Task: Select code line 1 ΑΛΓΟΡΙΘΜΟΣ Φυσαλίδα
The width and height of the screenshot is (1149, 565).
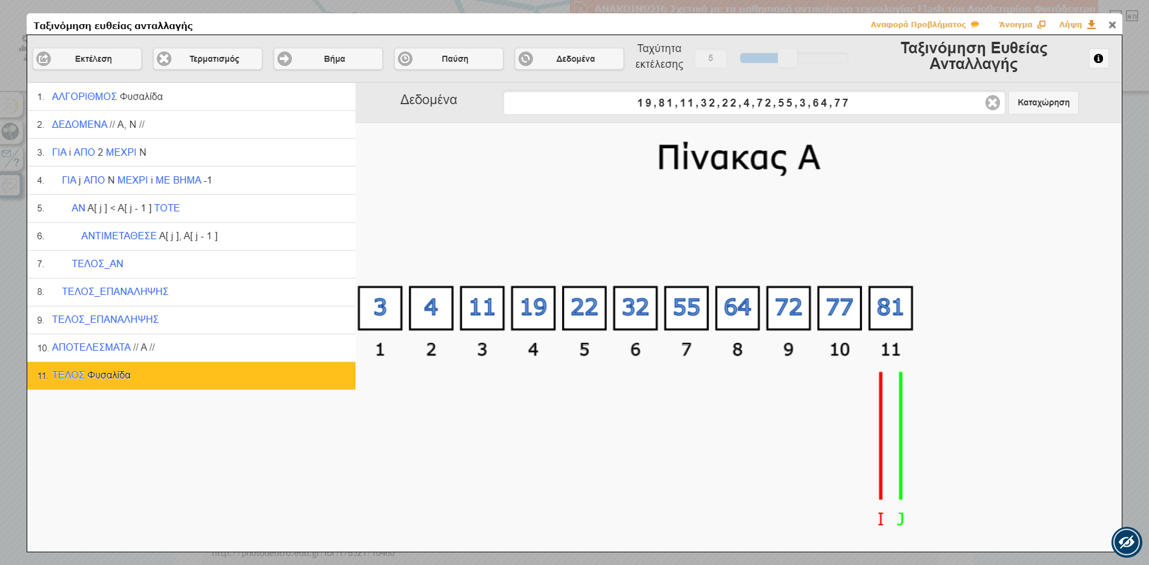Action: [191, 97]
